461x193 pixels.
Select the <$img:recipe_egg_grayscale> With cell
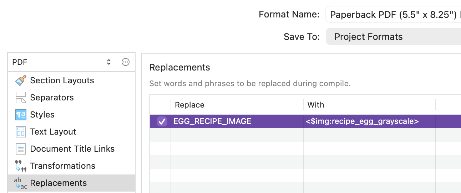click(362, 121)
